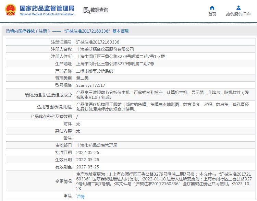Click 变更情况 row label

click(x=63, y=181)
